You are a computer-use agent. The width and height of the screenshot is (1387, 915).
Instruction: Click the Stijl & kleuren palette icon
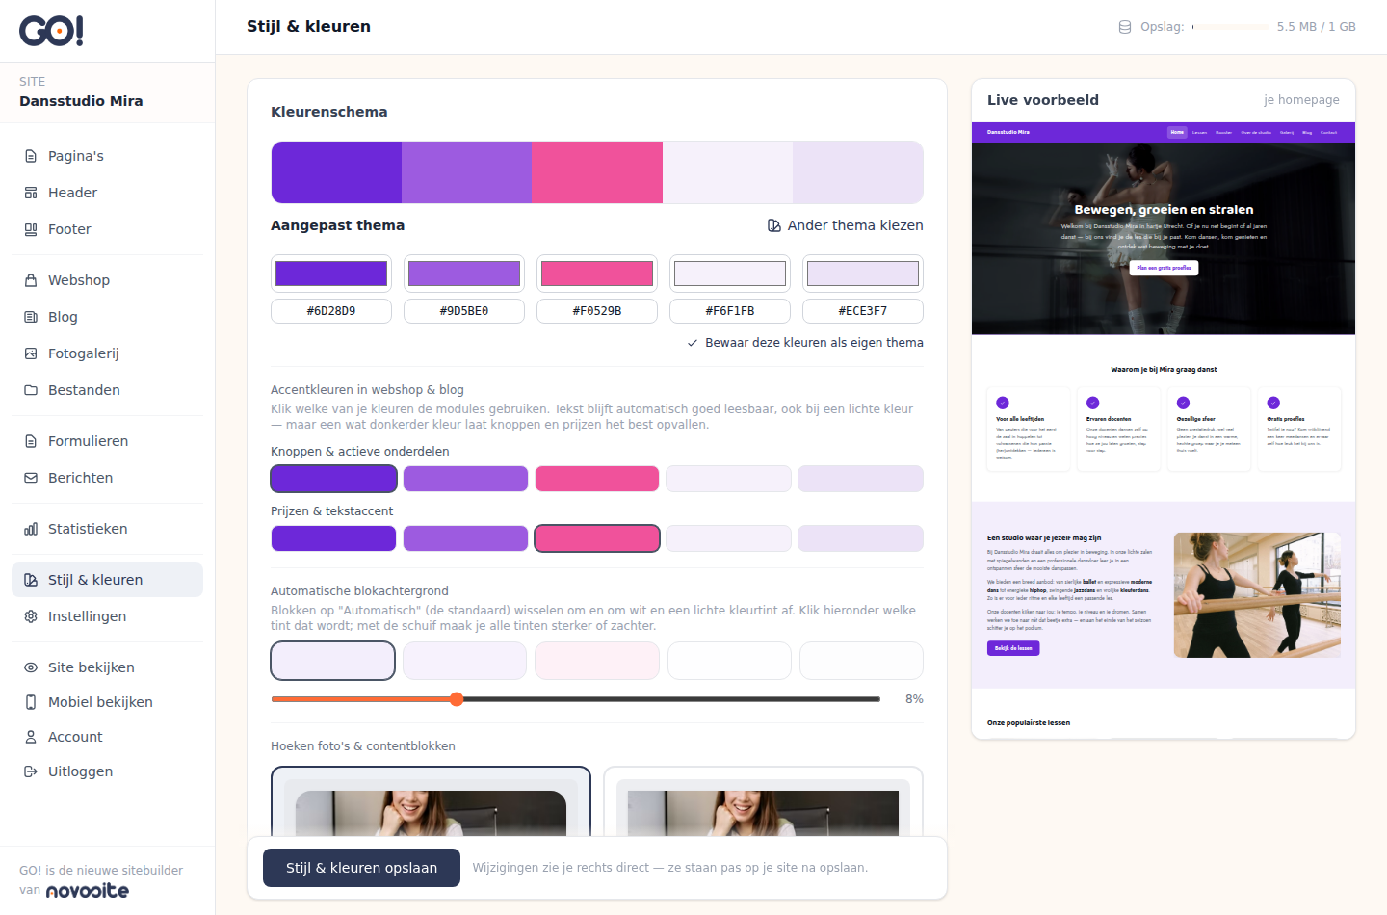31,580
